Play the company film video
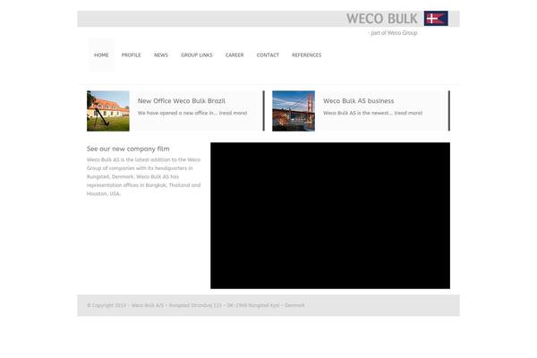Image resolution: width=537 pixels, height=358 pixels. (x=330, y=216)
